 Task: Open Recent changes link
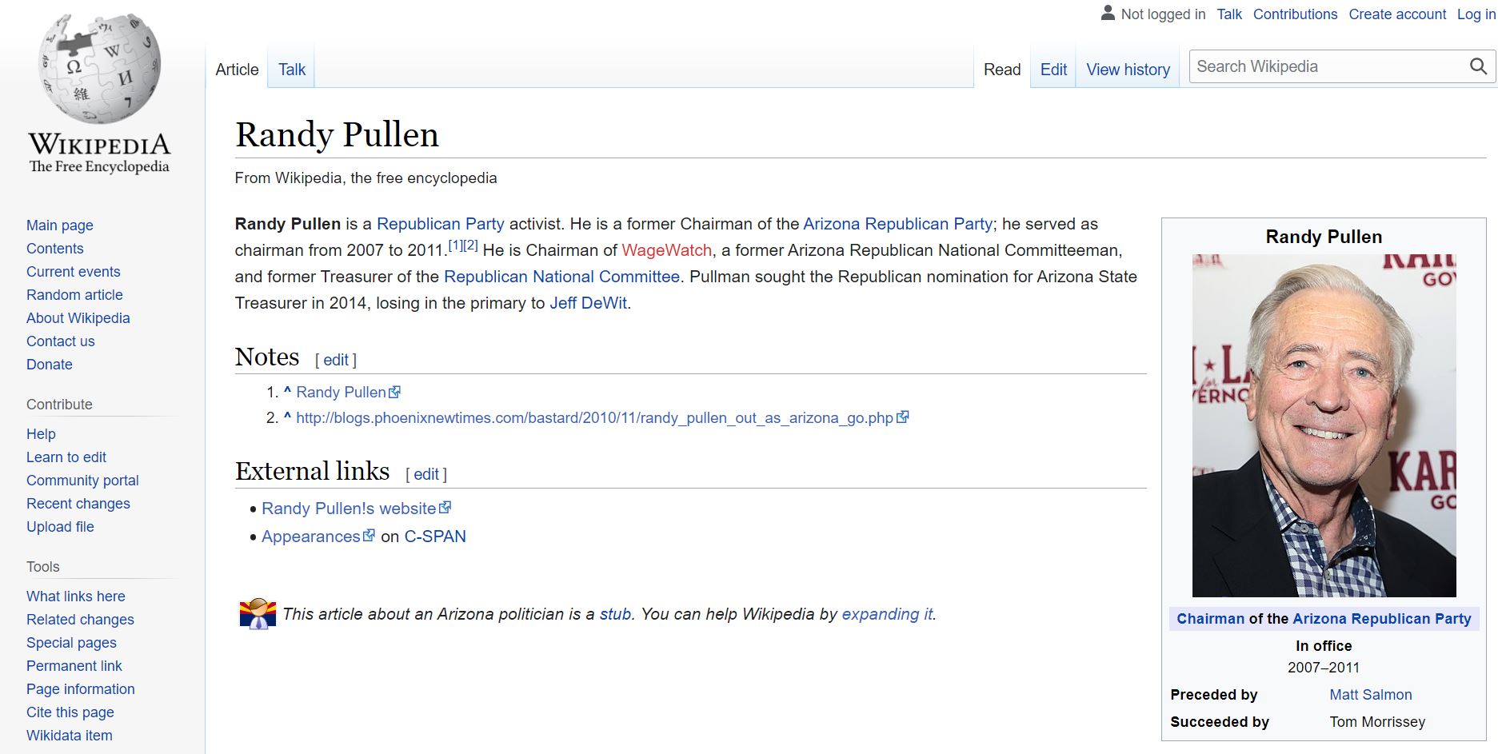point(78,504)
